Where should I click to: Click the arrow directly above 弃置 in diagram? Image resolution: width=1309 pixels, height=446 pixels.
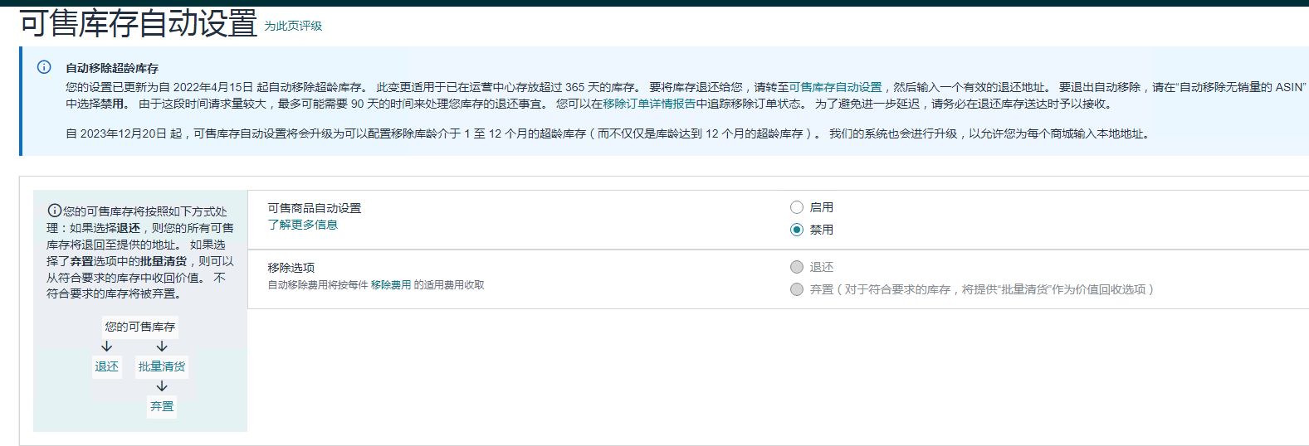162,386
